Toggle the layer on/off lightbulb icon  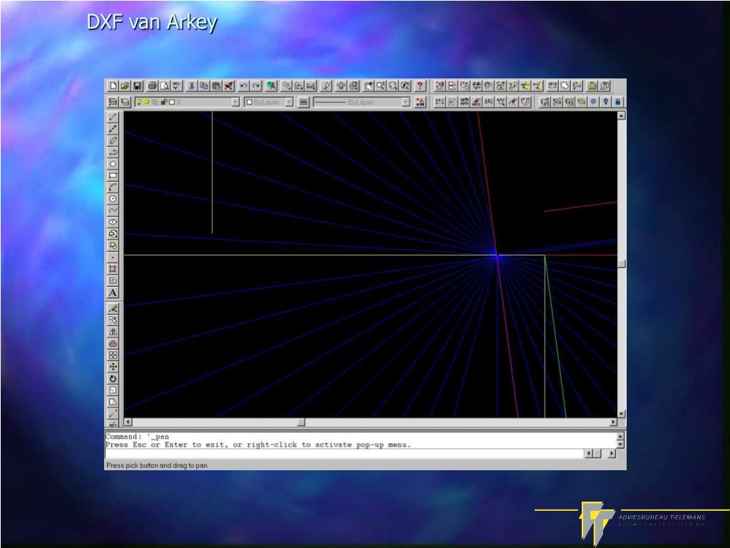click(x=139, y=102)
